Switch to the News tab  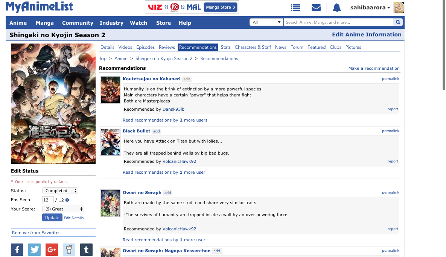280,47
